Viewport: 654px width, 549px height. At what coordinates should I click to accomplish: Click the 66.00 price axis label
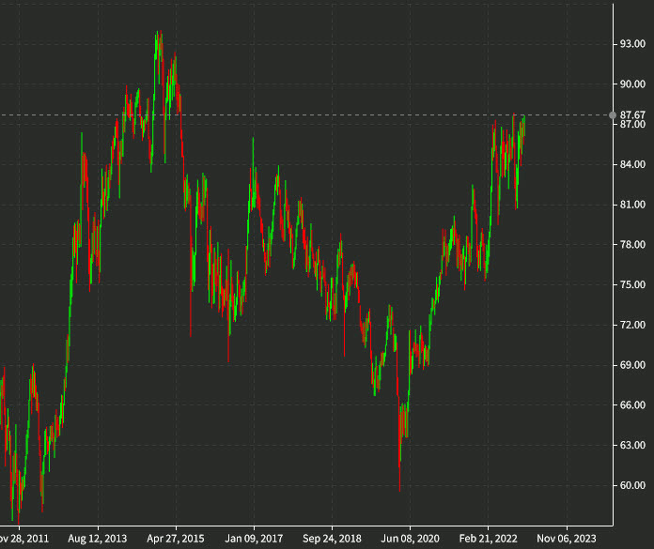(632, 404)
